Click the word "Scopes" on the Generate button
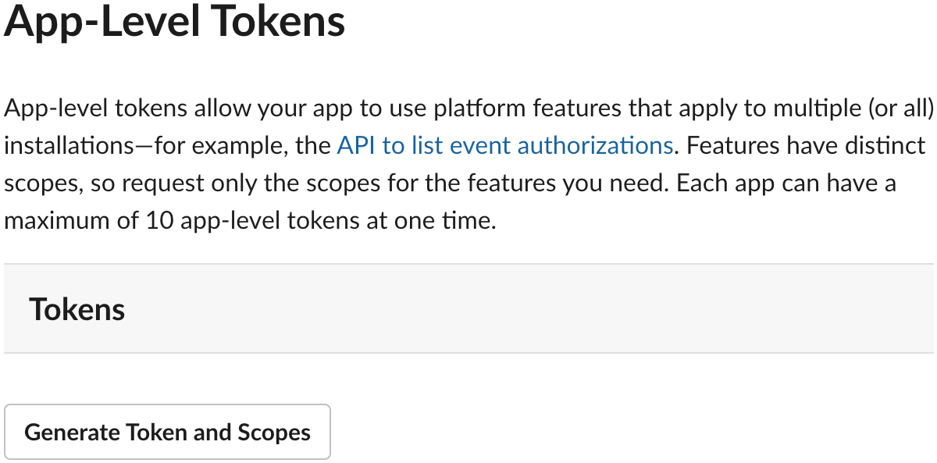The width and height of the screenshot is (937, 463). click(274, 432)
